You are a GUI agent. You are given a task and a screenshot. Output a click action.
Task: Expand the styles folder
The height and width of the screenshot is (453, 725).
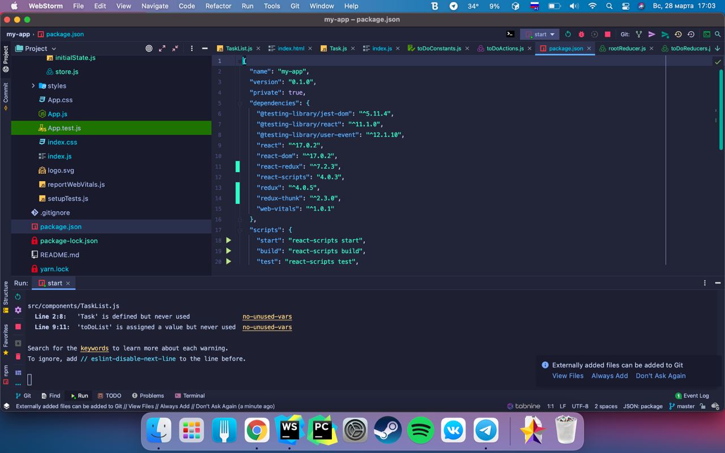pos(33,86)
